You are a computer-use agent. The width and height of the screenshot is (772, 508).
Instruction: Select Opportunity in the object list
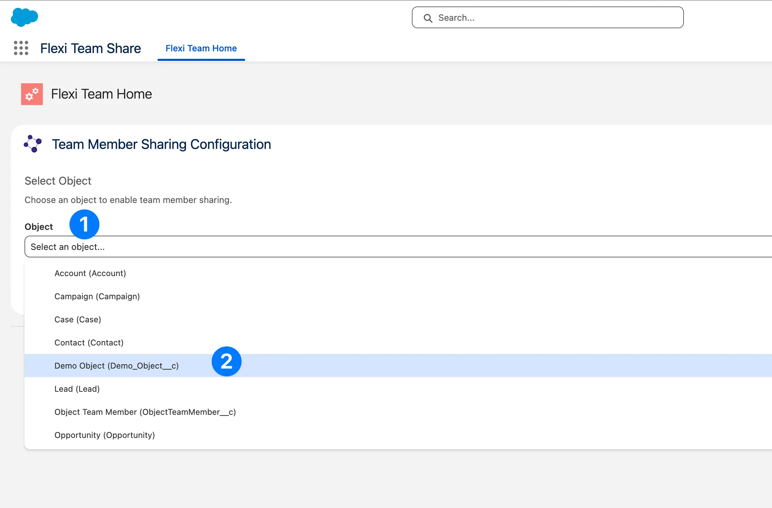click(x=104, y=435)
